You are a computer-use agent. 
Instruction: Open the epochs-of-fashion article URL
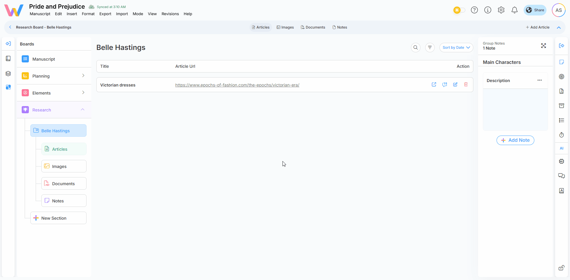click(x=237, y=85)
